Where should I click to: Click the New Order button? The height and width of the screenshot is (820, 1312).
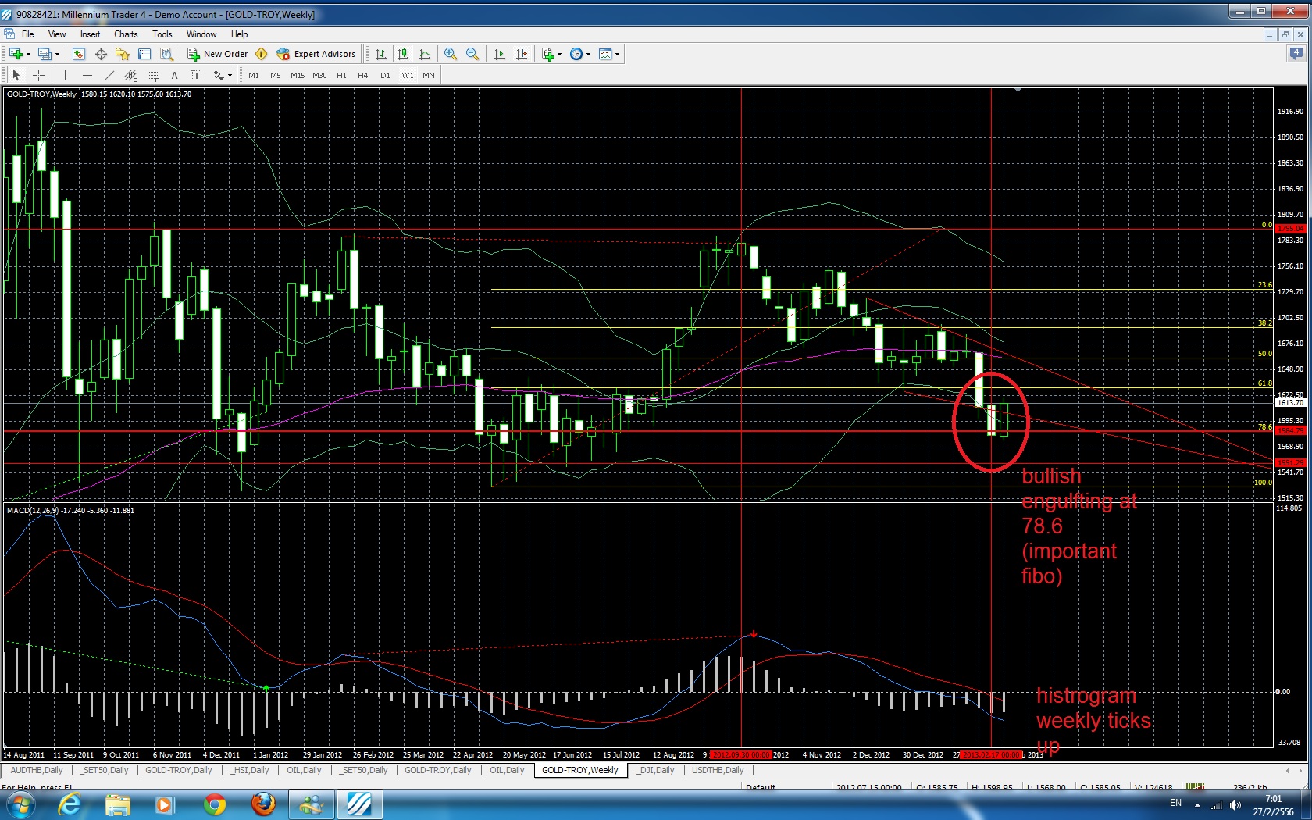point(218,54)
